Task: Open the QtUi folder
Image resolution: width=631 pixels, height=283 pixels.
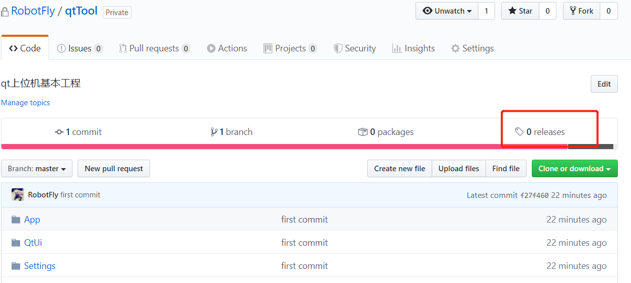Action: (33, 243)
